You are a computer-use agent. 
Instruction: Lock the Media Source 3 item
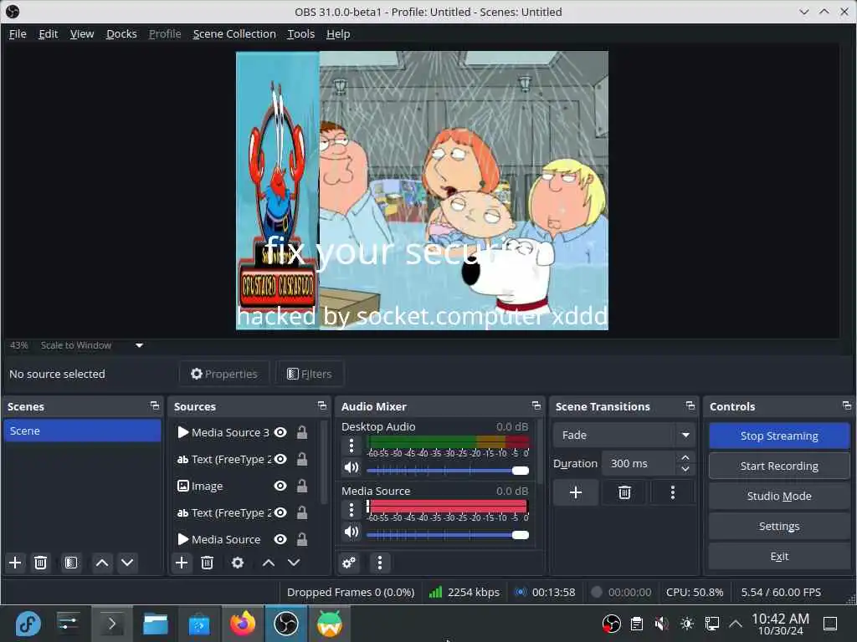pyautogui.click(x=301, y=432)
